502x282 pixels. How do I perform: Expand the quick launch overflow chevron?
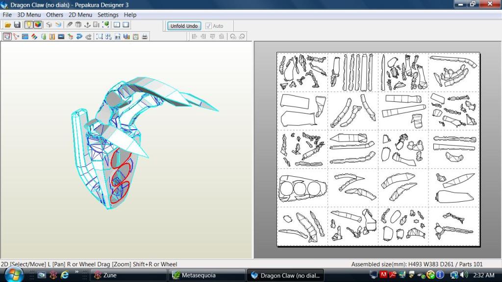pos(76,272)
